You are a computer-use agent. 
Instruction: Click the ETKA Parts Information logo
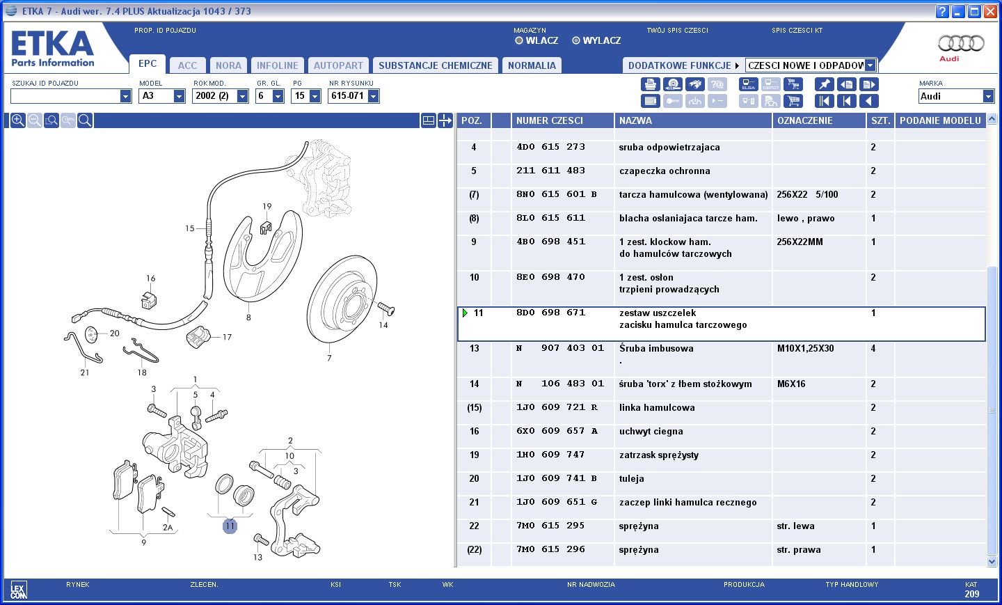53,48
